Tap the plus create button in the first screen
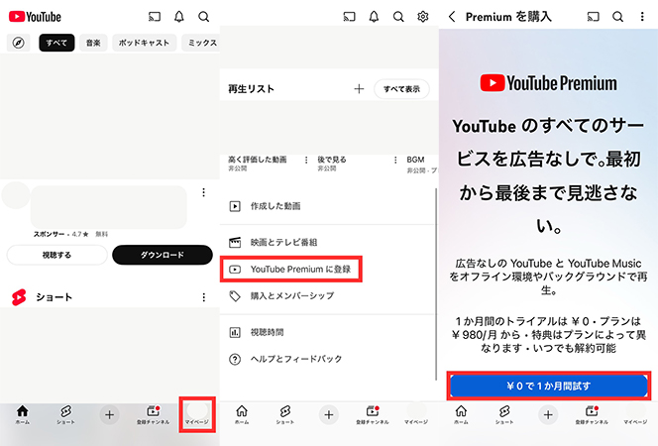658x446 pixels. pos(110,415)
